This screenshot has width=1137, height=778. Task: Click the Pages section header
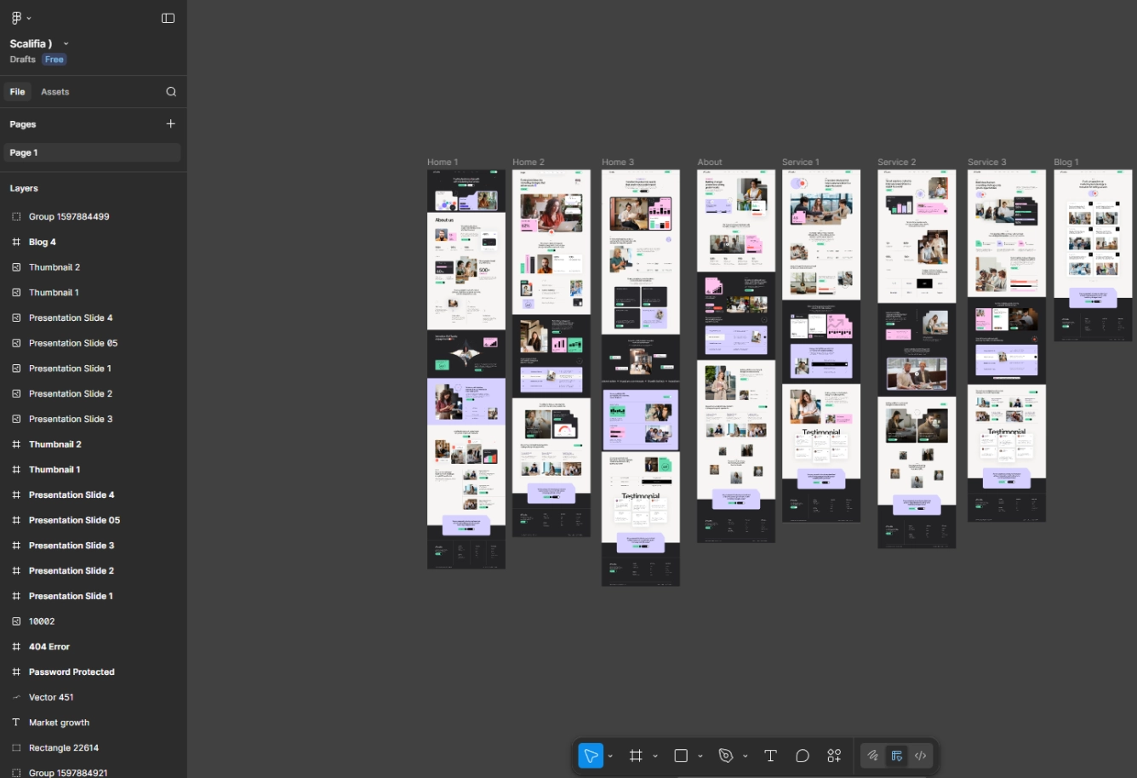coord(23,124)
